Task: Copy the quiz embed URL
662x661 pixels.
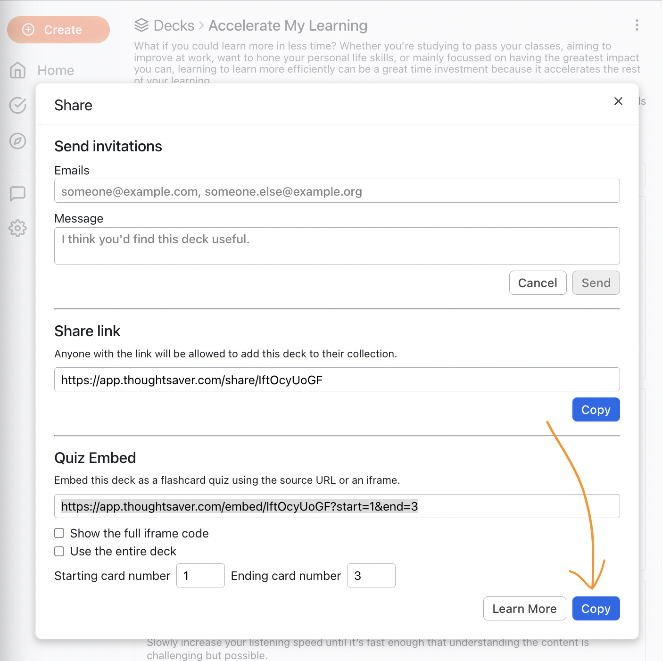Action: pos(596,609)
